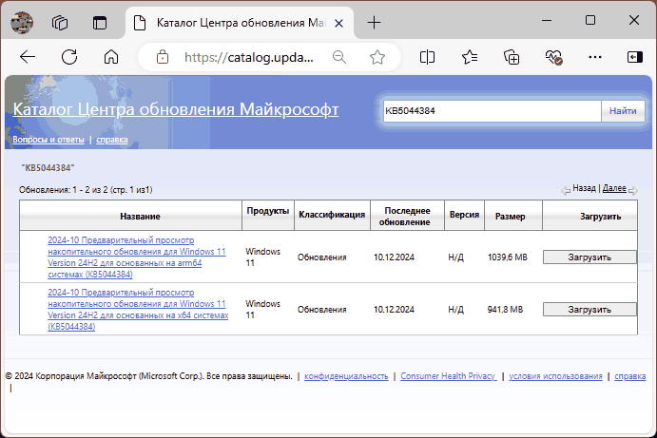Image resolution: width=657 pixels, height=438 pixels.
Task: Click the Найти search button
Action: [623, 111]
